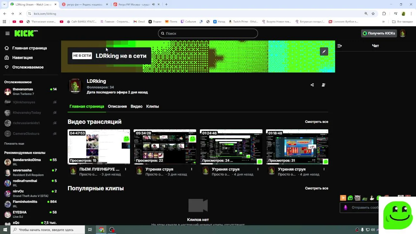Expand hidden bookmarks chevron

[383, 21]
